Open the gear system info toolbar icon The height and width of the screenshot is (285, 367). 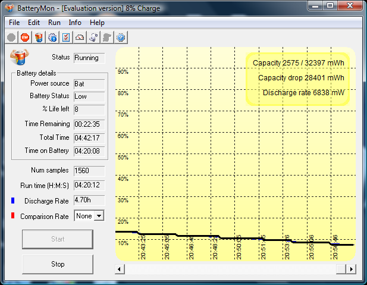coord(52,37)
